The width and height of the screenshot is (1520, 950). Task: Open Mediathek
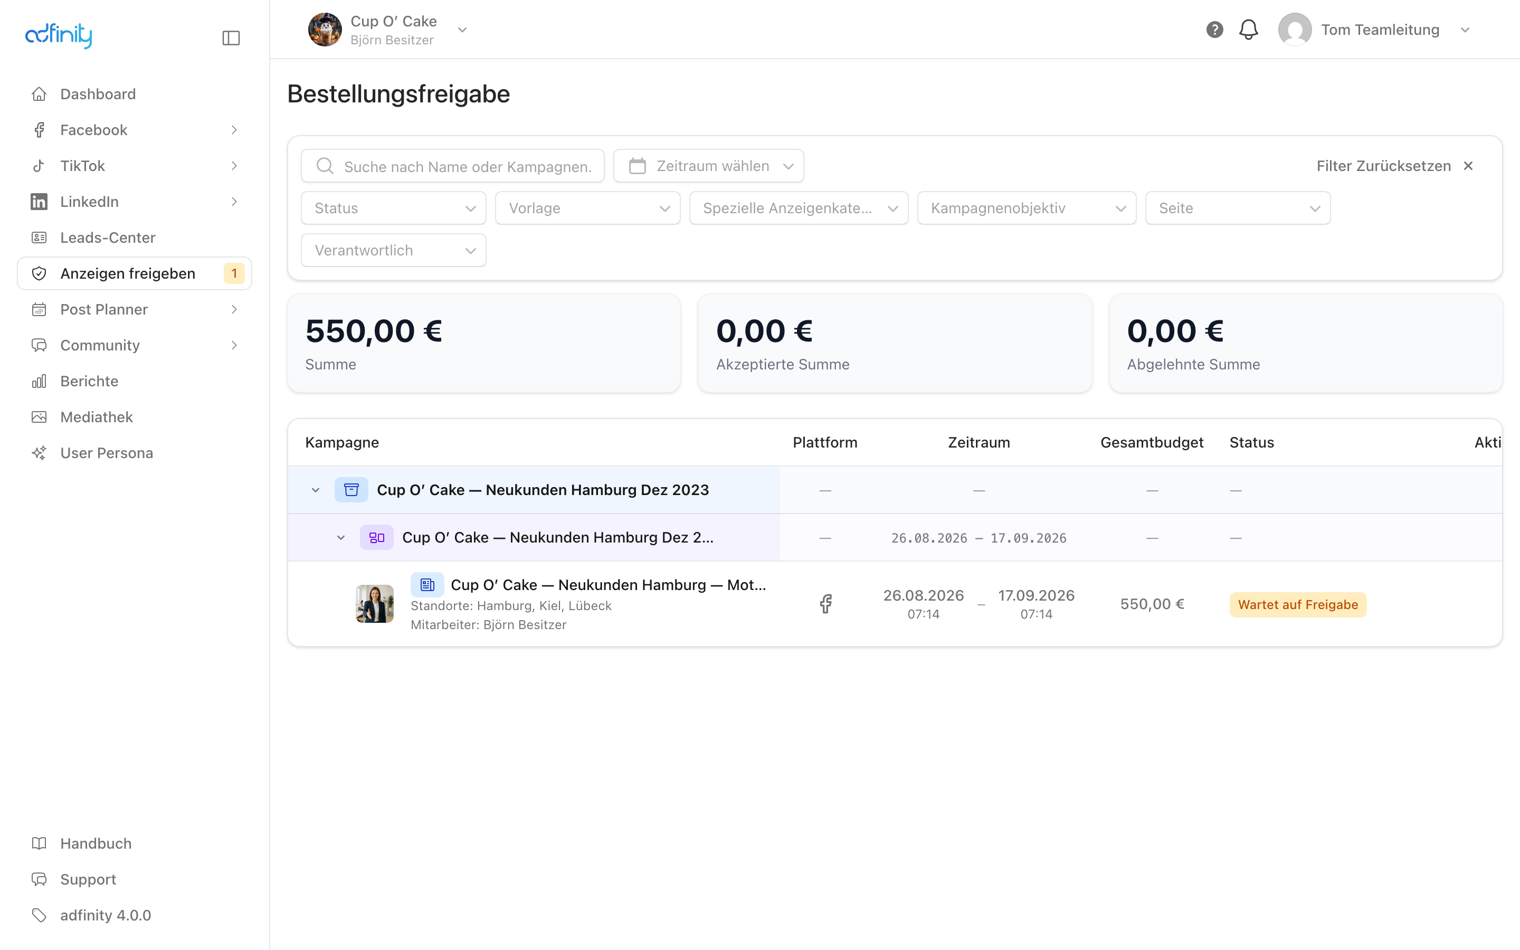[135, 416]
